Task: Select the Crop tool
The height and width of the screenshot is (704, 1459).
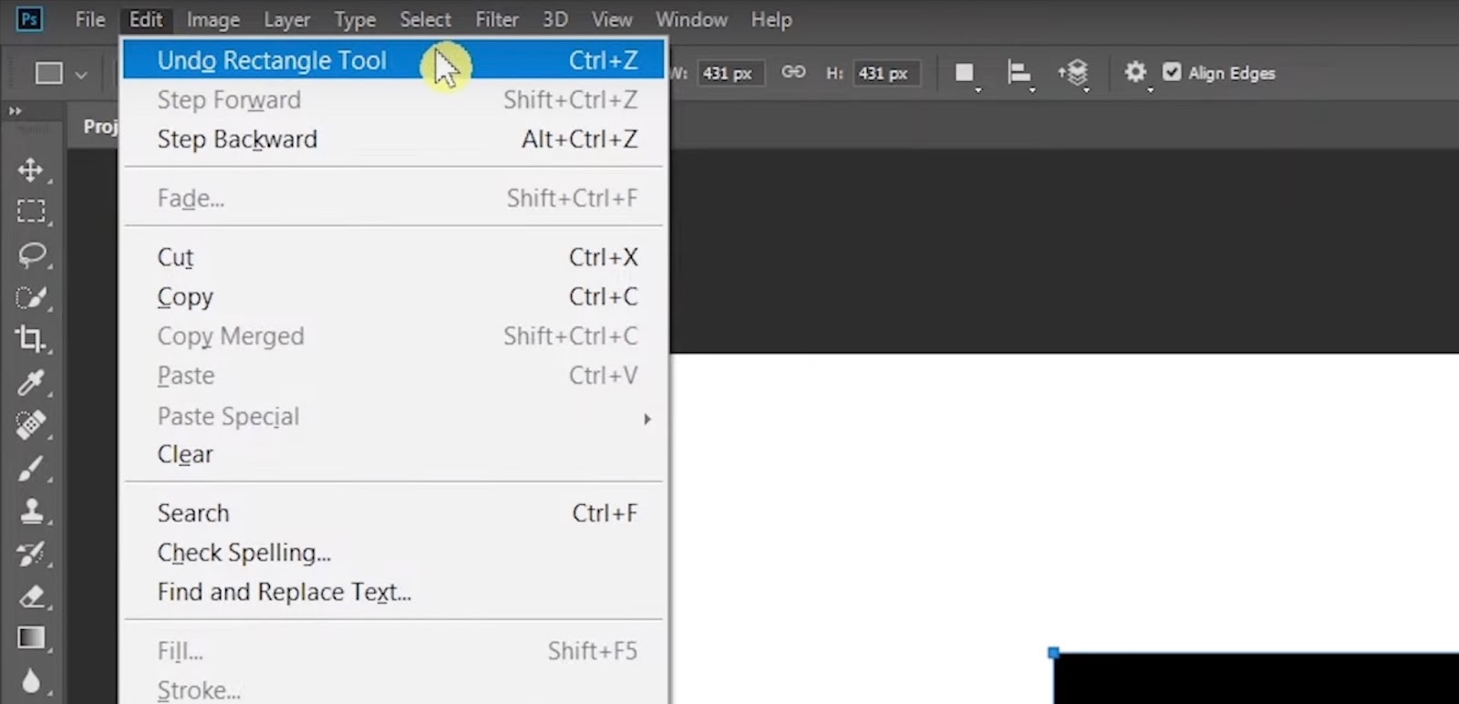Action: coord(30,339)
